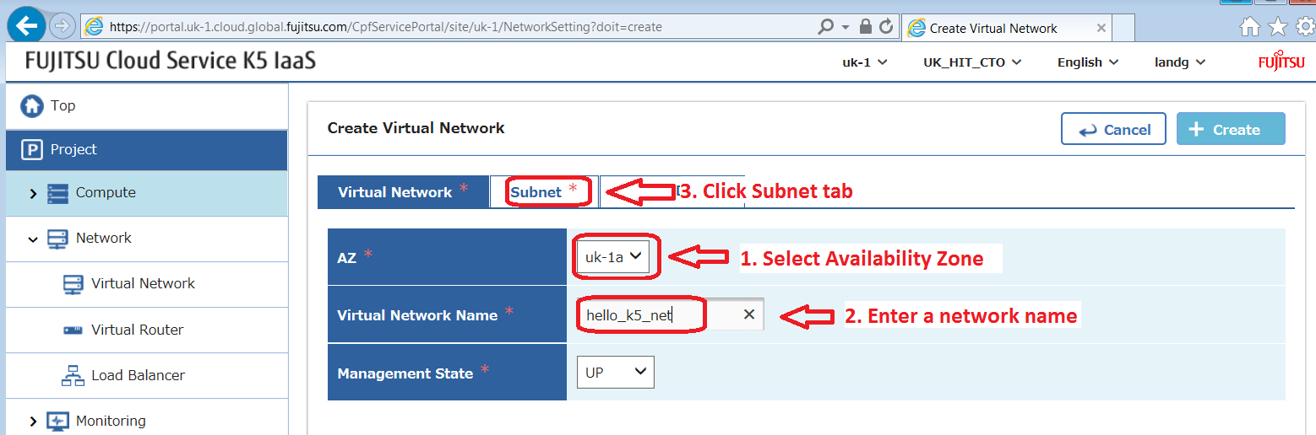Open Virtual Router from the sidebar

(137, 330)
